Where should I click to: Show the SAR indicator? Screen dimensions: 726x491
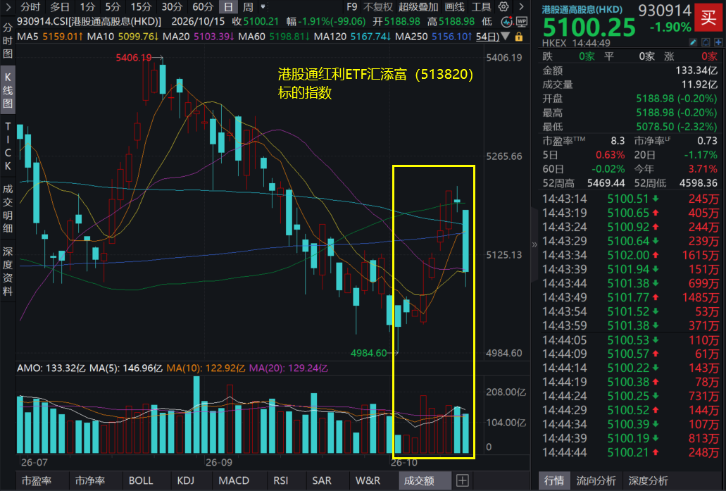[x=322, y=481]
